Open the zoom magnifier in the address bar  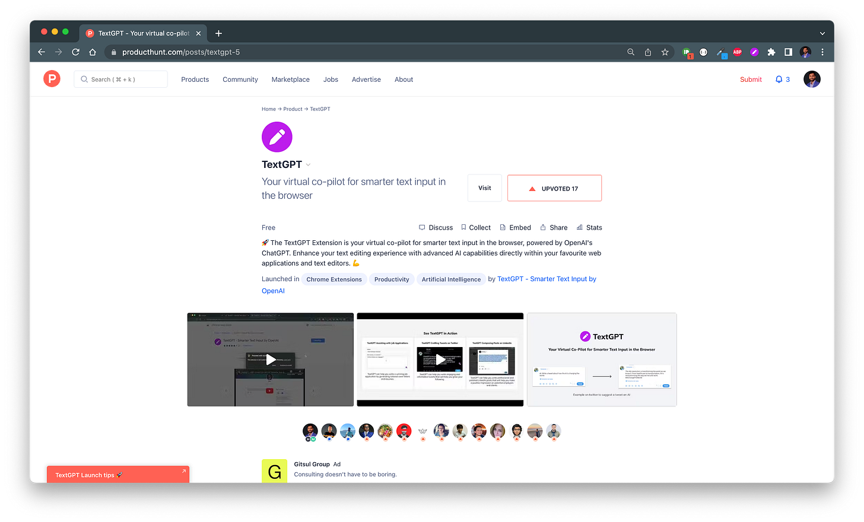point(631,52)
